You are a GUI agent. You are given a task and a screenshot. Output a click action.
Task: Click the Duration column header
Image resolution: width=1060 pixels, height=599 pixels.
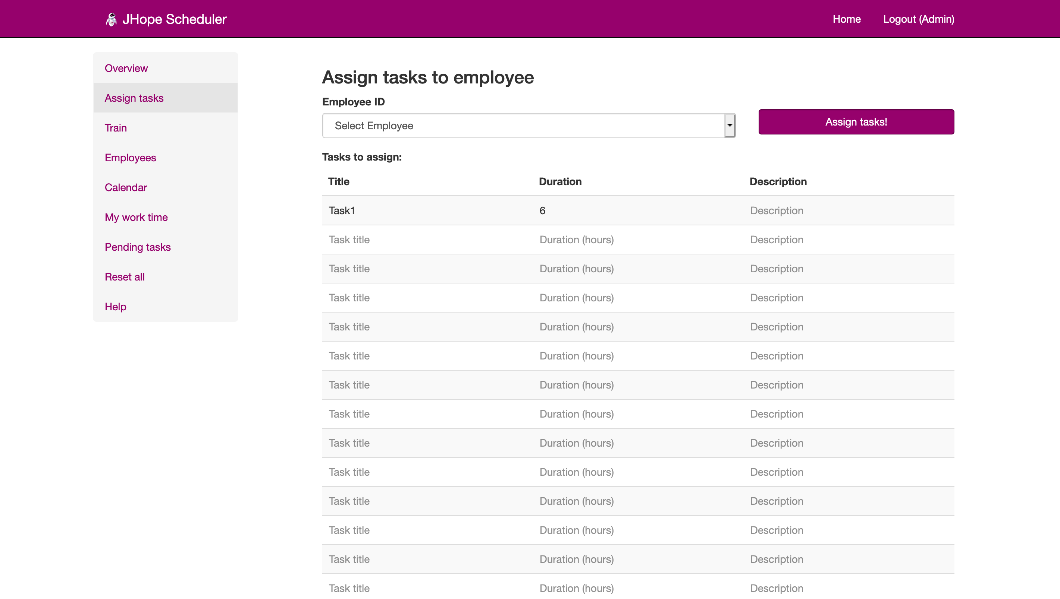coord(560,182)
